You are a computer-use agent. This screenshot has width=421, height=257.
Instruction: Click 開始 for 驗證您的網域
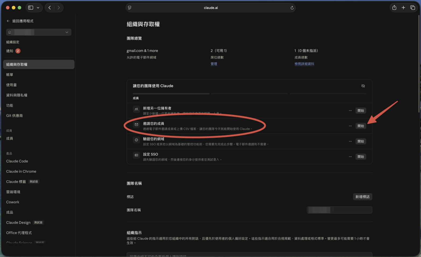point(361,141)
